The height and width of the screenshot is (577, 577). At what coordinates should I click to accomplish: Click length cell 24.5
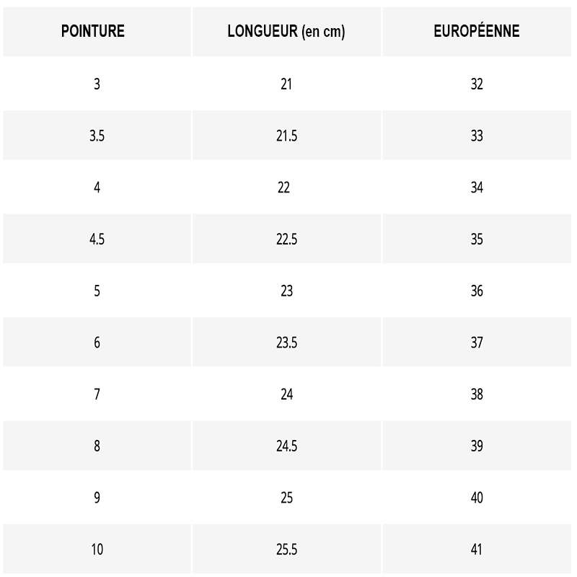click(x=286, y=446)
